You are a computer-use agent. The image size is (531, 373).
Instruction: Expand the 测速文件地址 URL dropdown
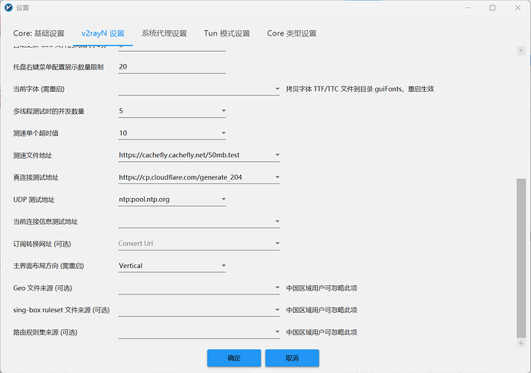point(277,155)
